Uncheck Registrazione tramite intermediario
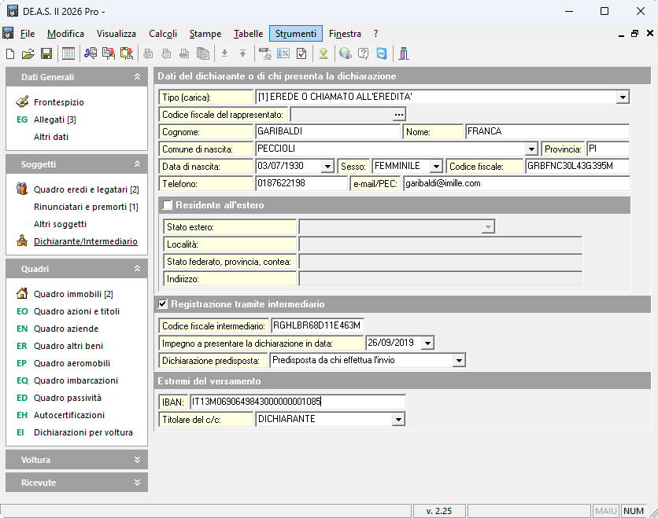The image size is (658, 518). [164, 304]
